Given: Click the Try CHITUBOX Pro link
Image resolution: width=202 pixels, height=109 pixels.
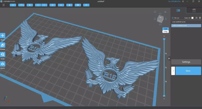Looking at the screenshot, I should (174, 2).
